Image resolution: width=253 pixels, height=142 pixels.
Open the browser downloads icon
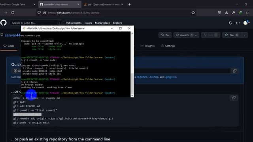[227, 13]
